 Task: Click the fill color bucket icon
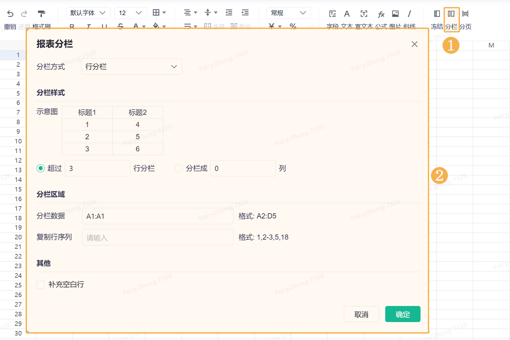coord(156,26)
